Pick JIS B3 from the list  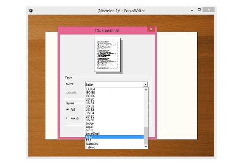coord(114,110)
